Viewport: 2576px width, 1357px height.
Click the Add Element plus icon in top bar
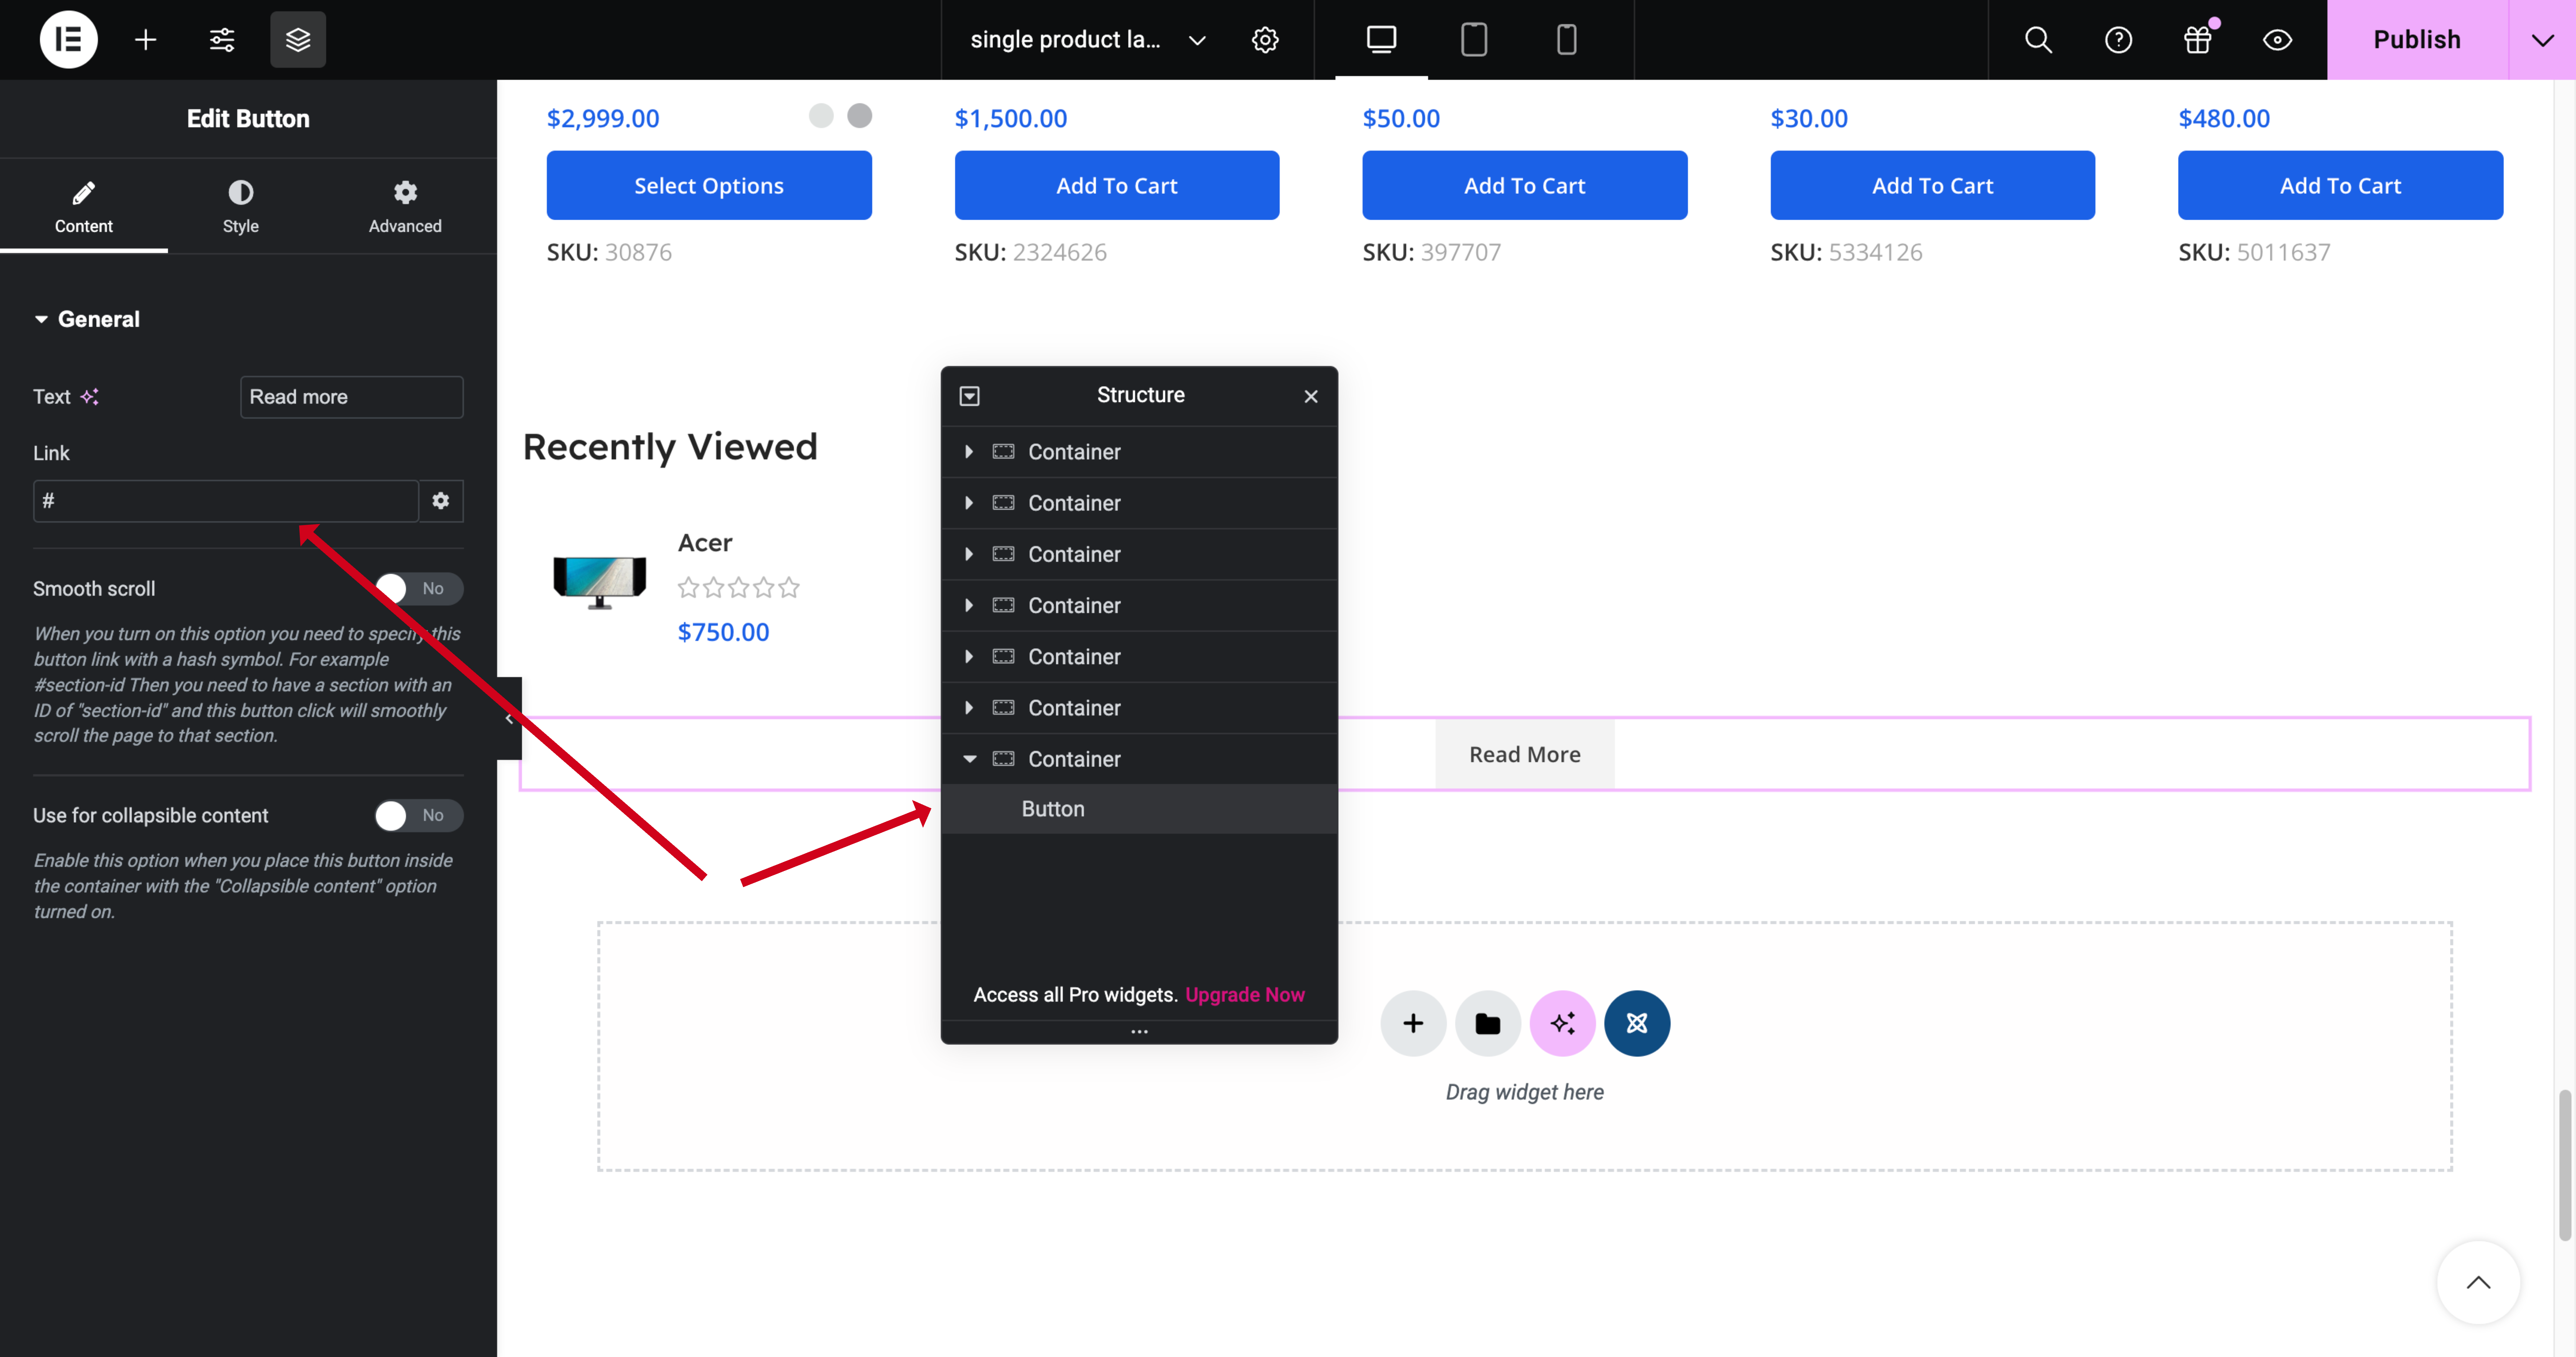click(146, 40)
